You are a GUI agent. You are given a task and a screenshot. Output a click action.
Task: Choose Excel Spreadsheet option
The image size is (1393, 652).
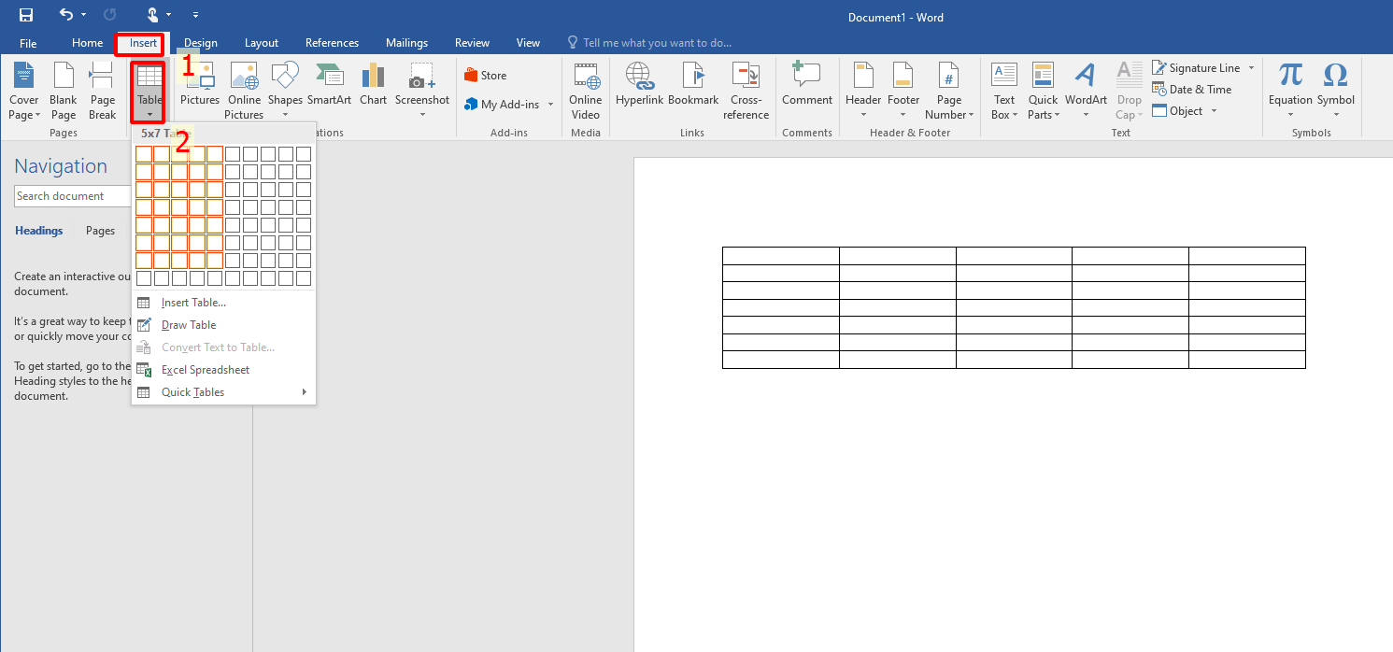(x=223, y=370)
